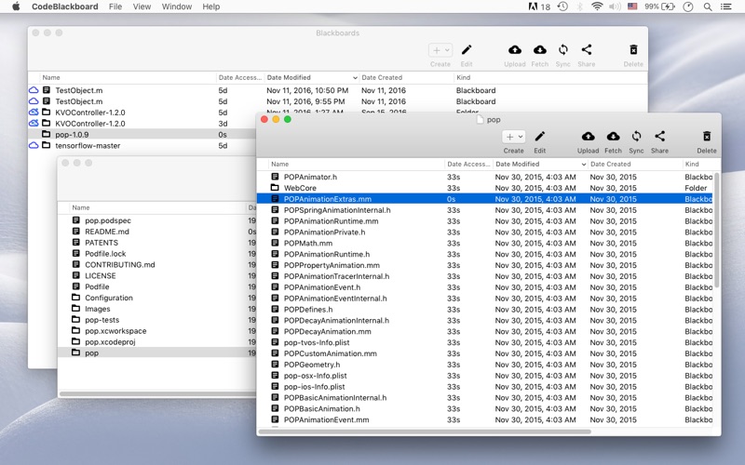Click cloud icon beside tensorflow-master
745x465 pixels.
34,146
